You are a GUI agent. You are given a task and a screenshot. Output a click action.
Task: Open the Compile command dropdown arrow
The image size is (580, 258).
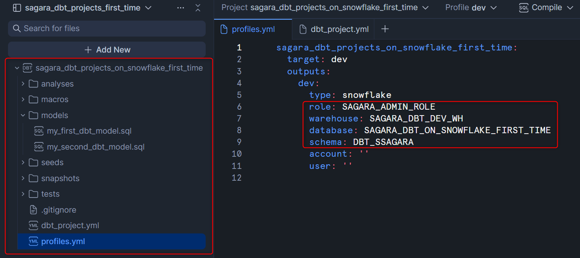(569, 8)
